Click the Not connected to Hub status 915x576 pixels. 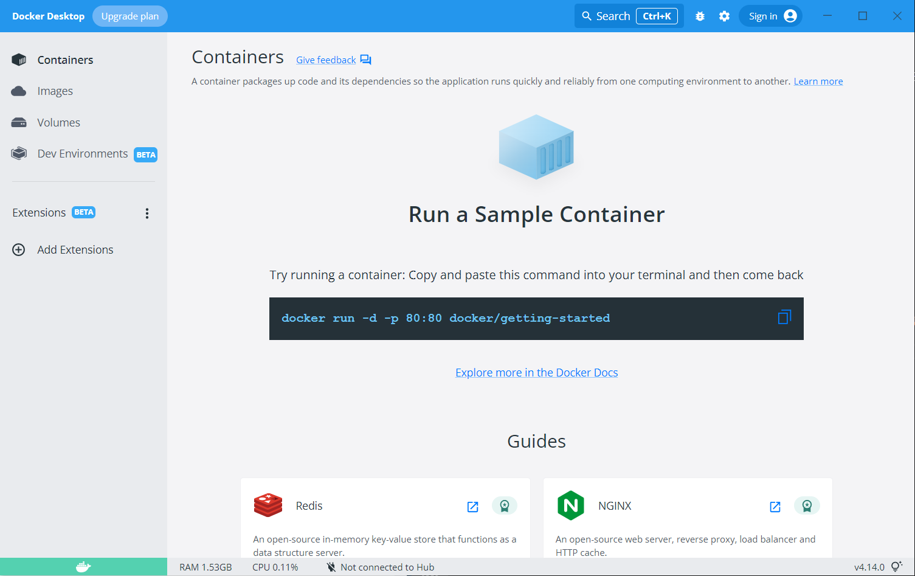(x=387, y=566)
